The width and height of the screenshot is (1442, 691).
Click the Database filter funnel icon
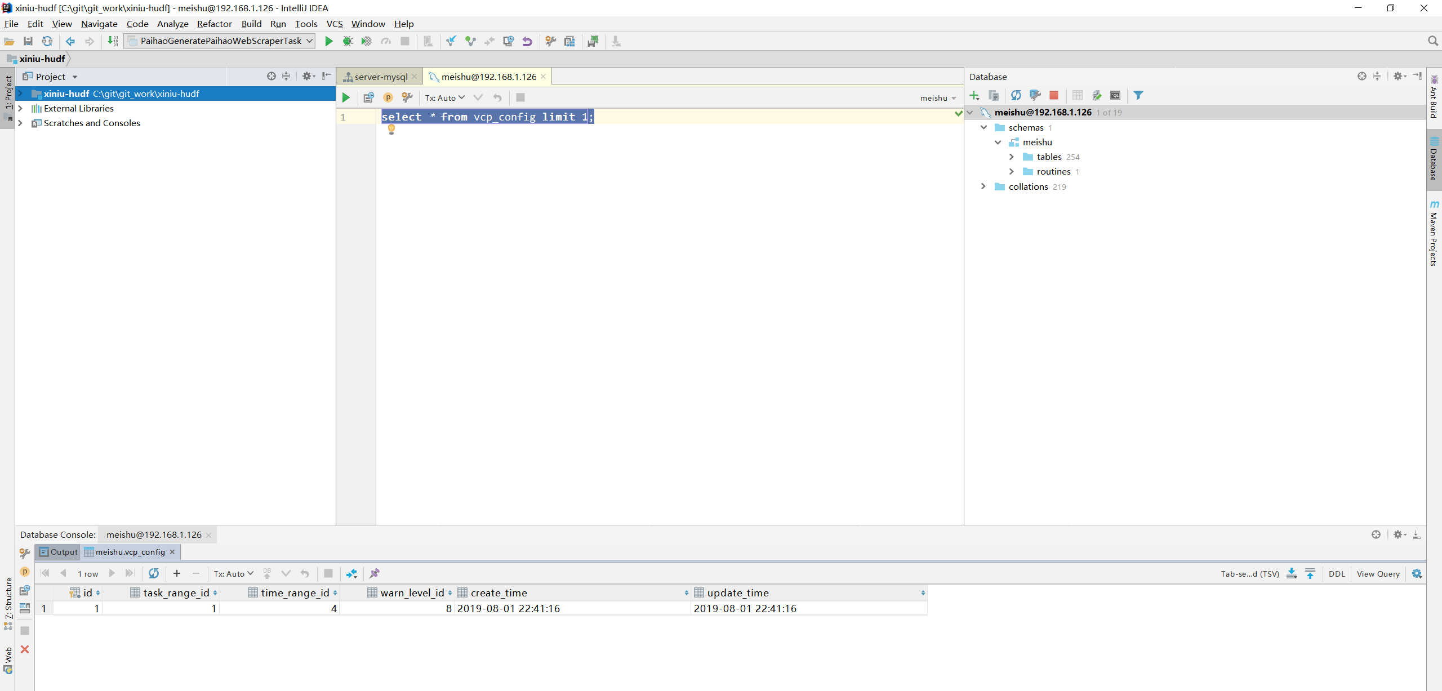(1138, 95)
